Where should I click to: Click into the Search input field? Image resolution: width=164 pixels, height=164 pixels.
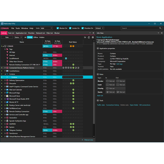[139, 28]
